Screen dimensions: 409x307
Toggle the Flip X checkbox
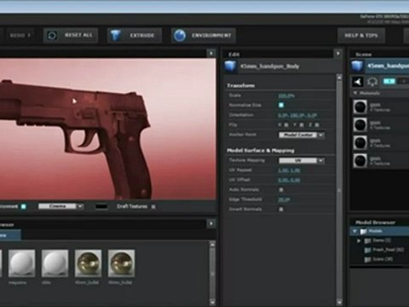pos(286,125)
